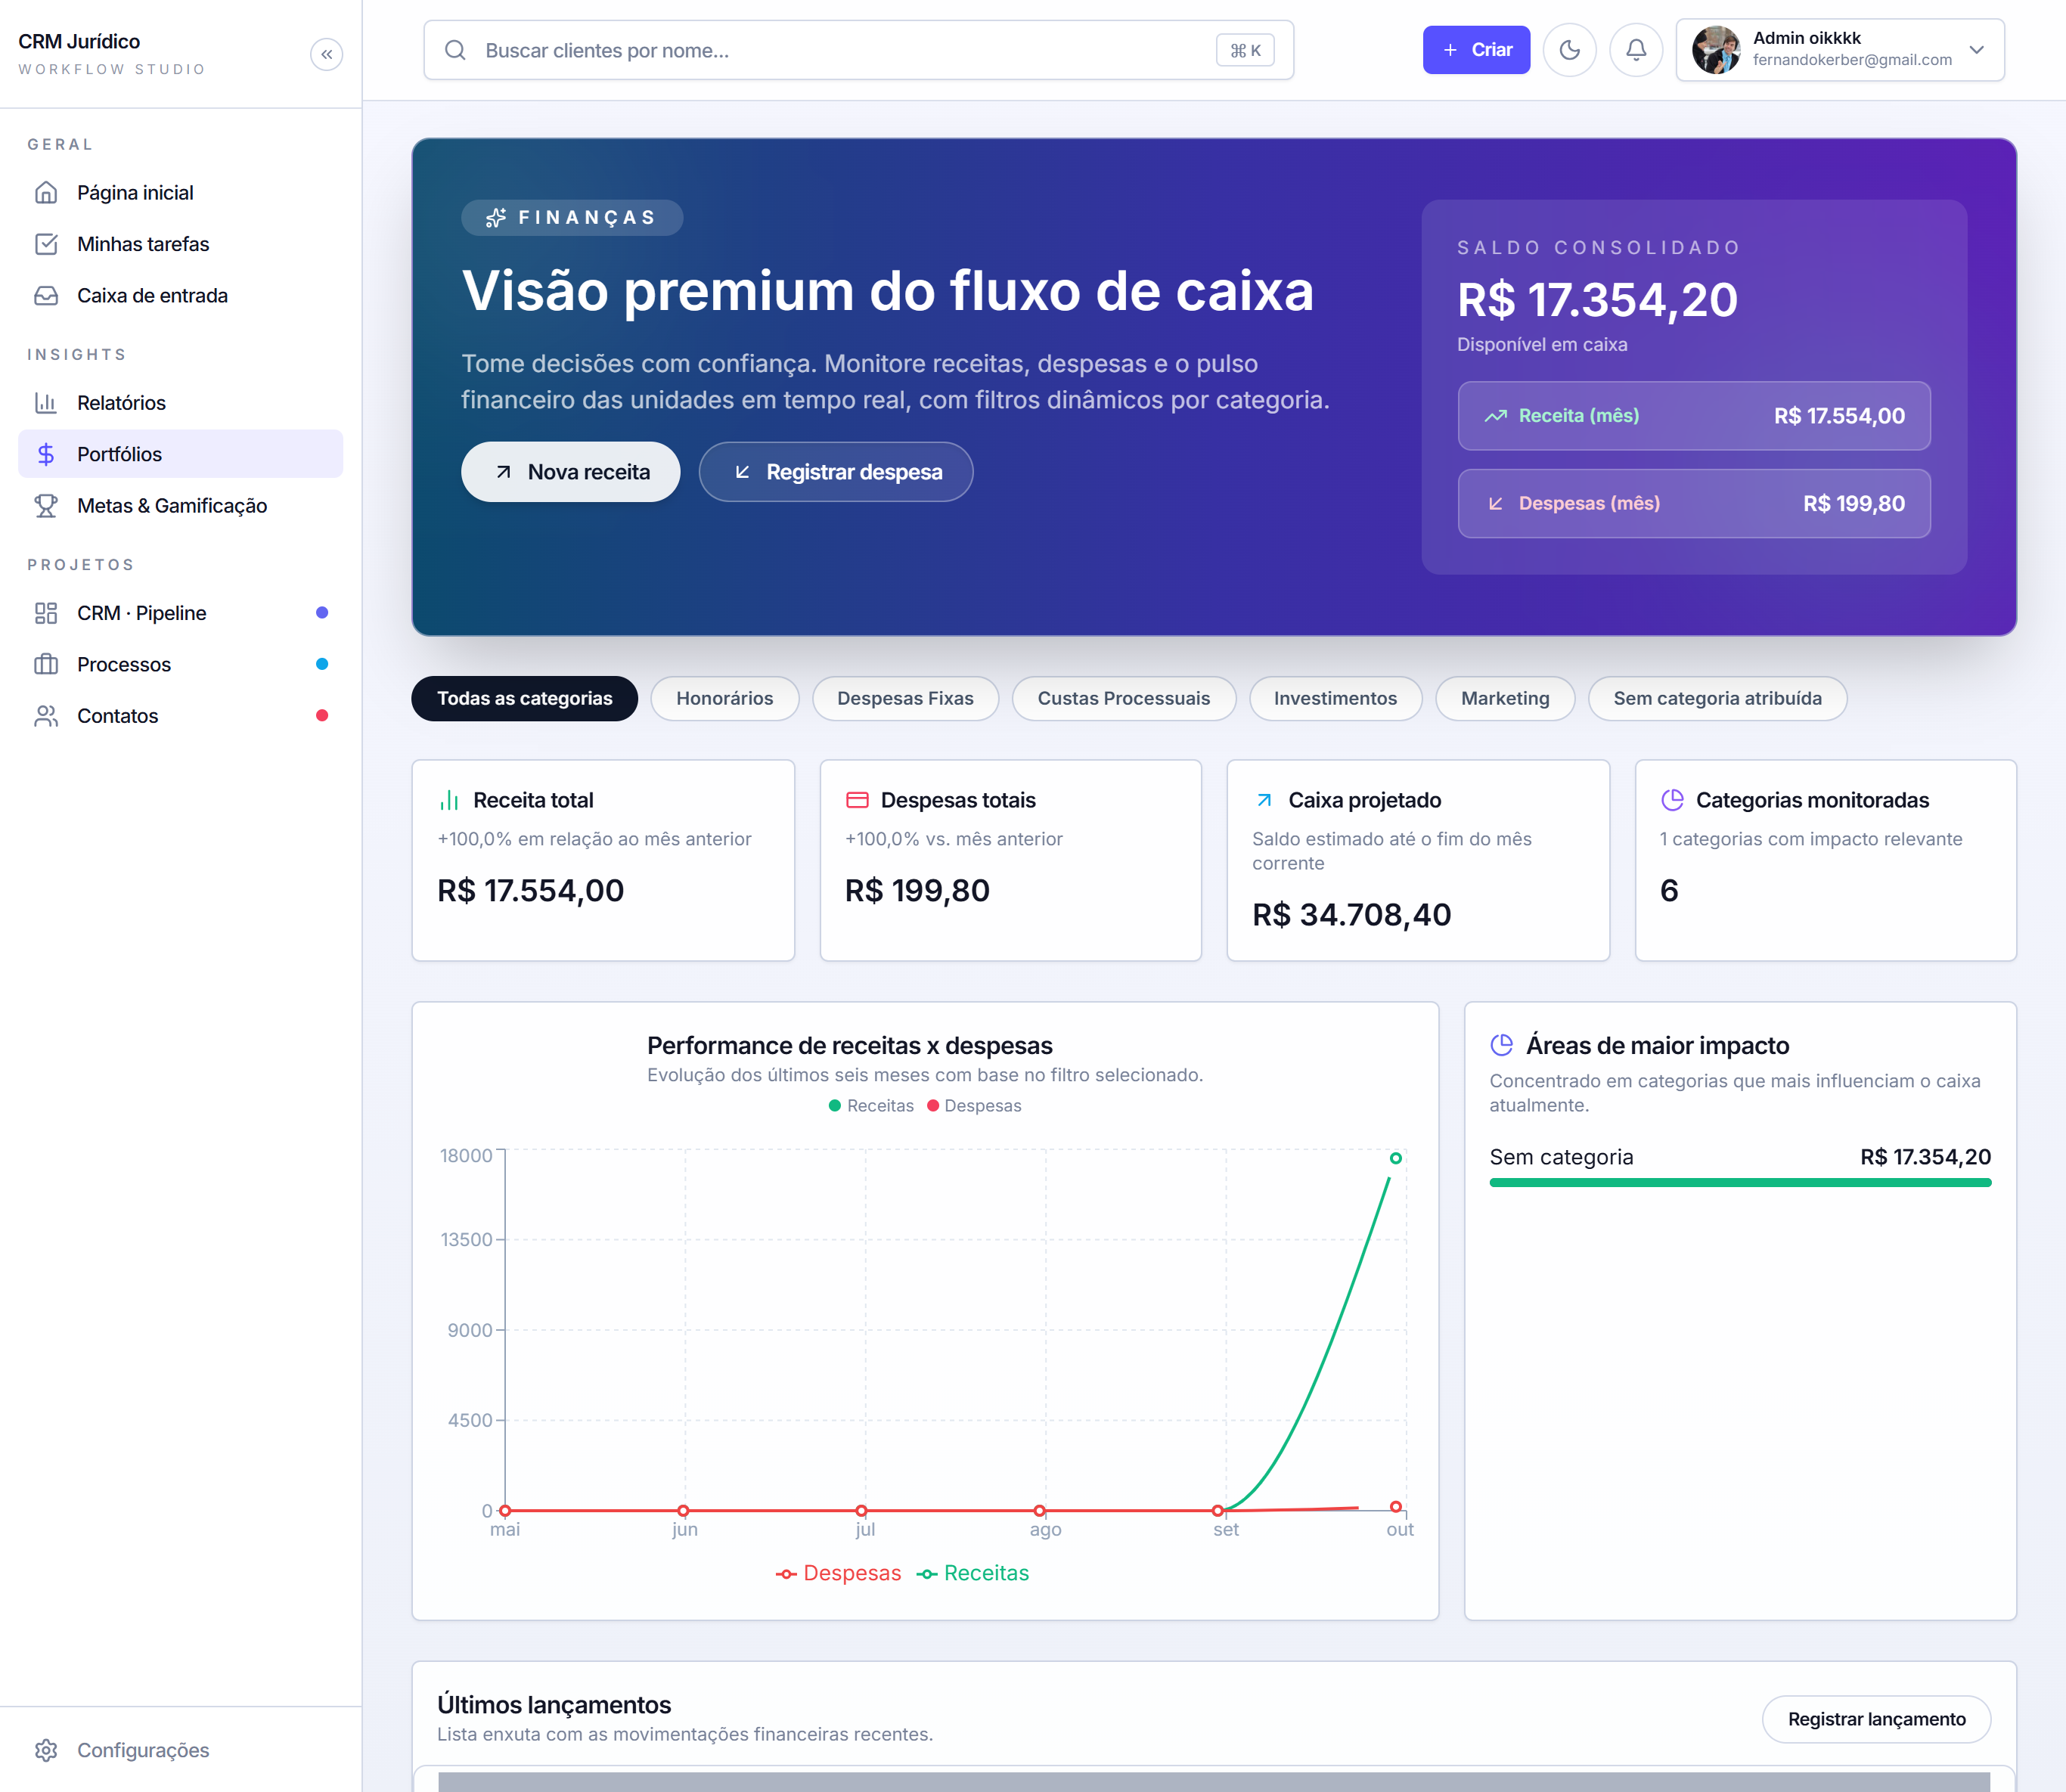The image size is (2066, 1792).
Task: Toggle dark mode with the moon button
Action: pos(1569,49)
